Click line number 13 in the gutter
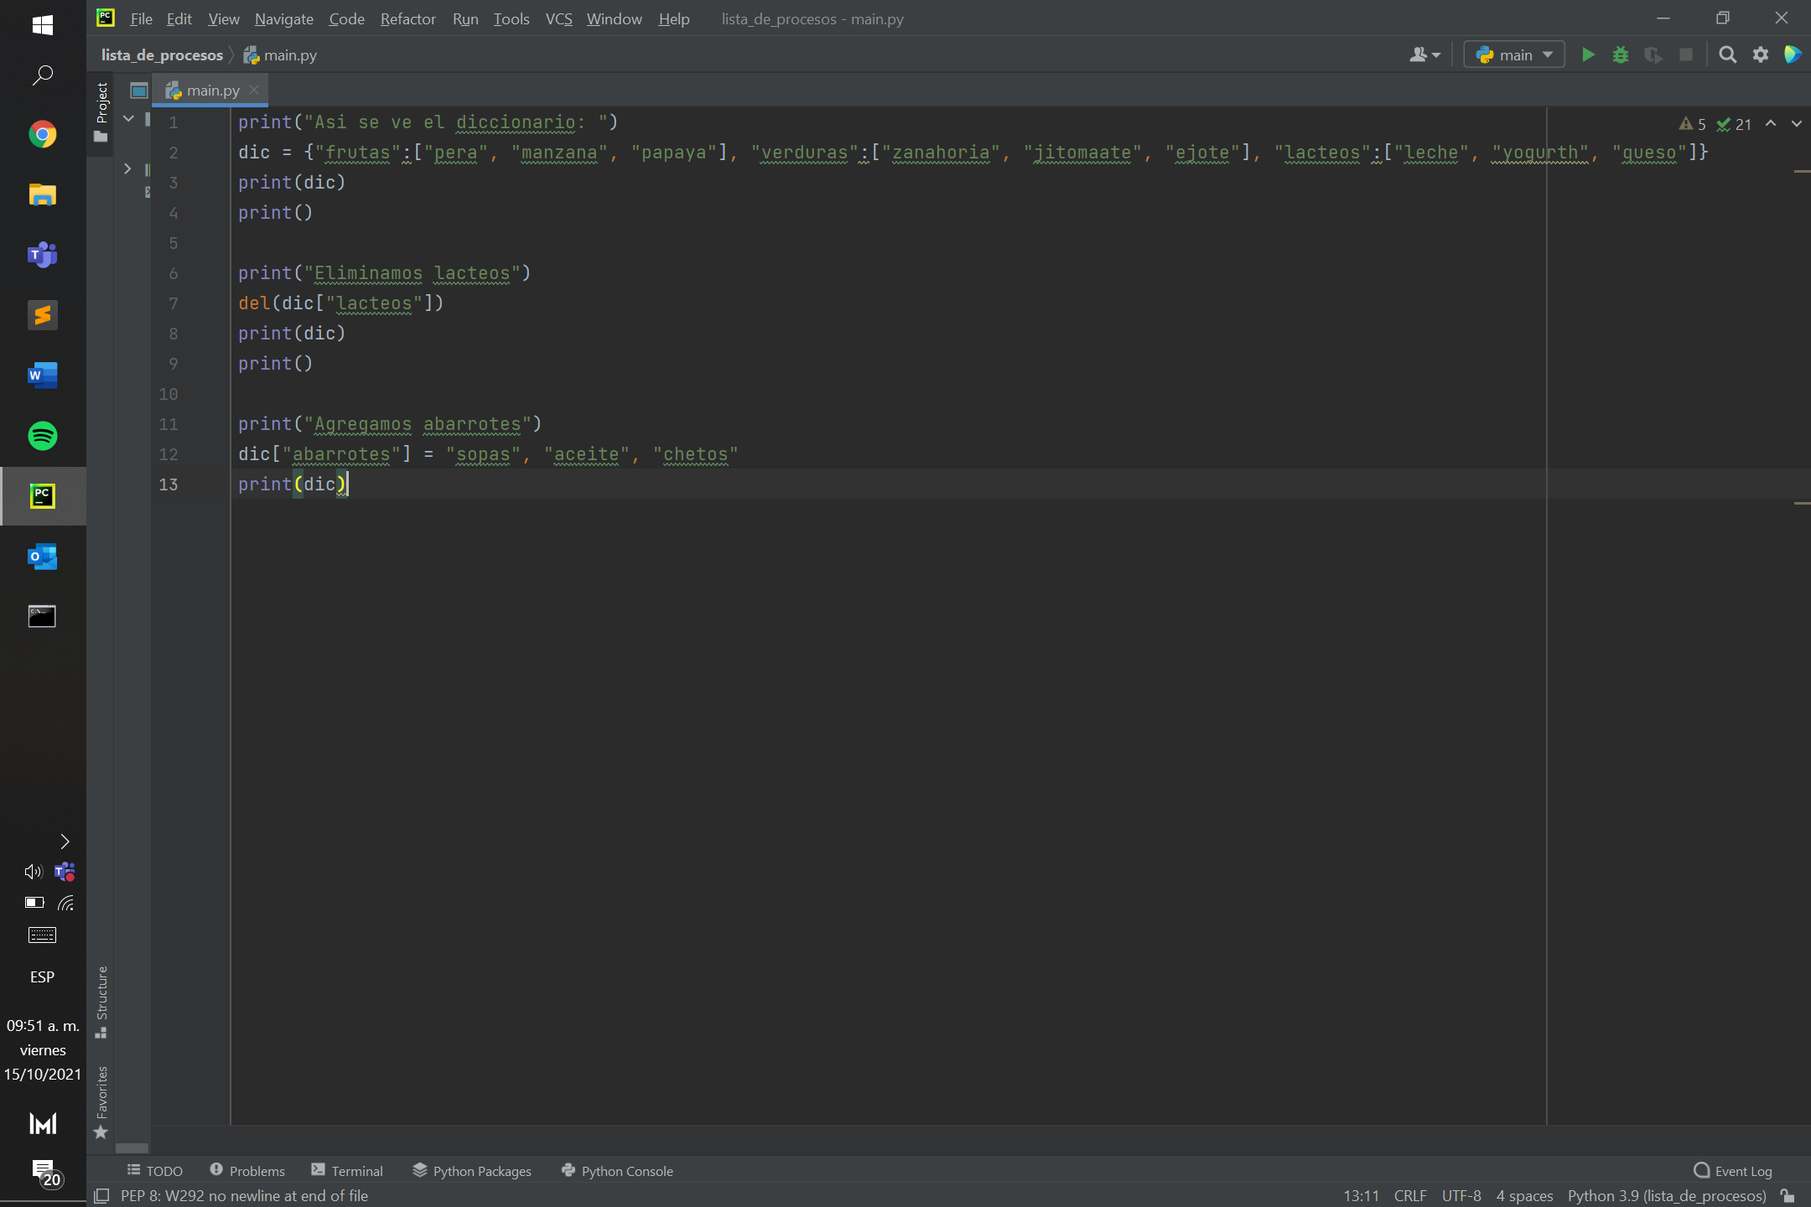Viewport: 1811px width, 1207px height. [169, 484]
